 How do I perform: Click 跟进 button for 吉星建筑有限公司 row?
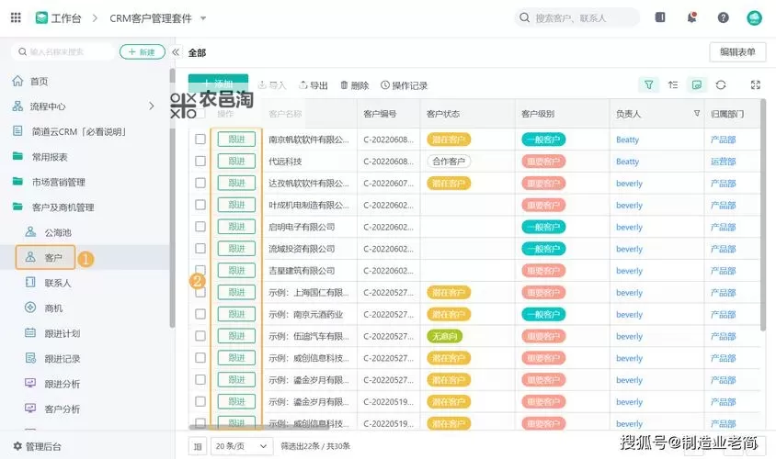pos(236,270)
